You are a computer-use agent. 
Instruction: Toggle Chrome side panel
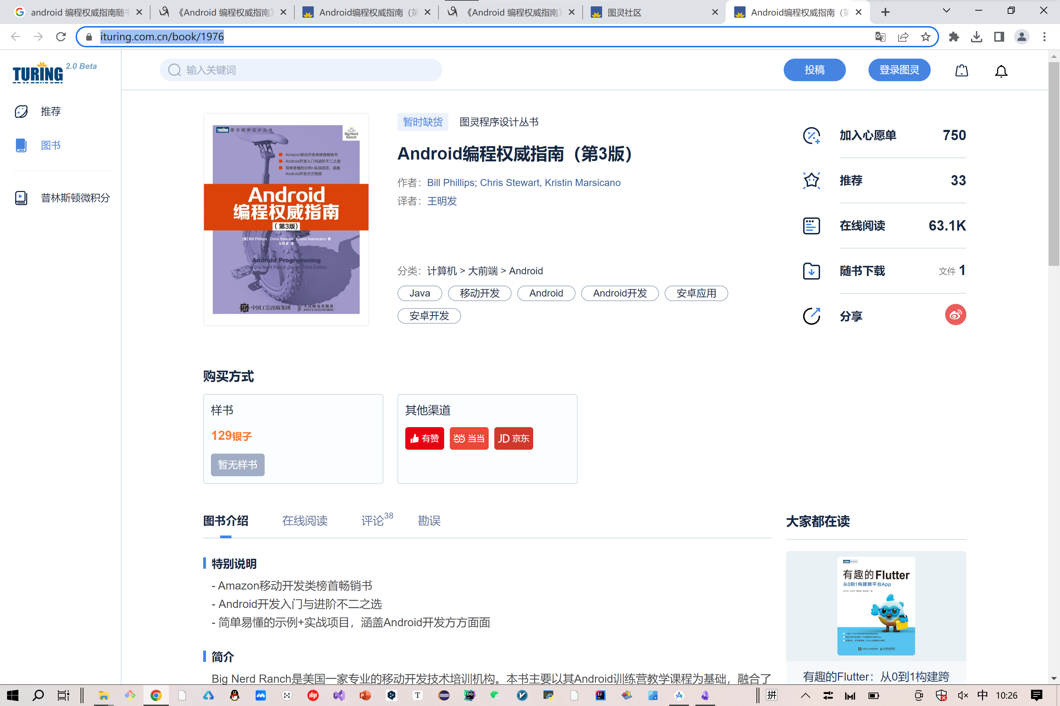point(999,37)
